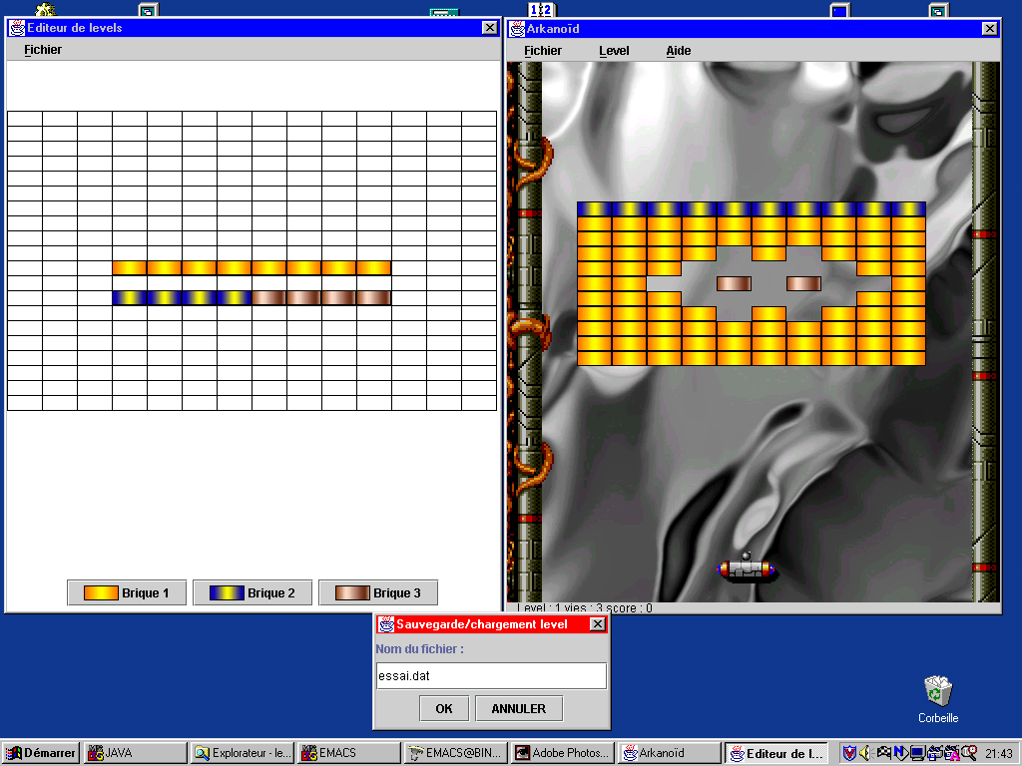1022x766 pixels.
Task: Open the Démarrer start menu
Action: point(41,753)
